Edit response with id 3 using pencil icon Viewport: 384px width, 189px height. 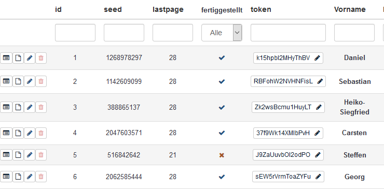click(x=30, y=107)
